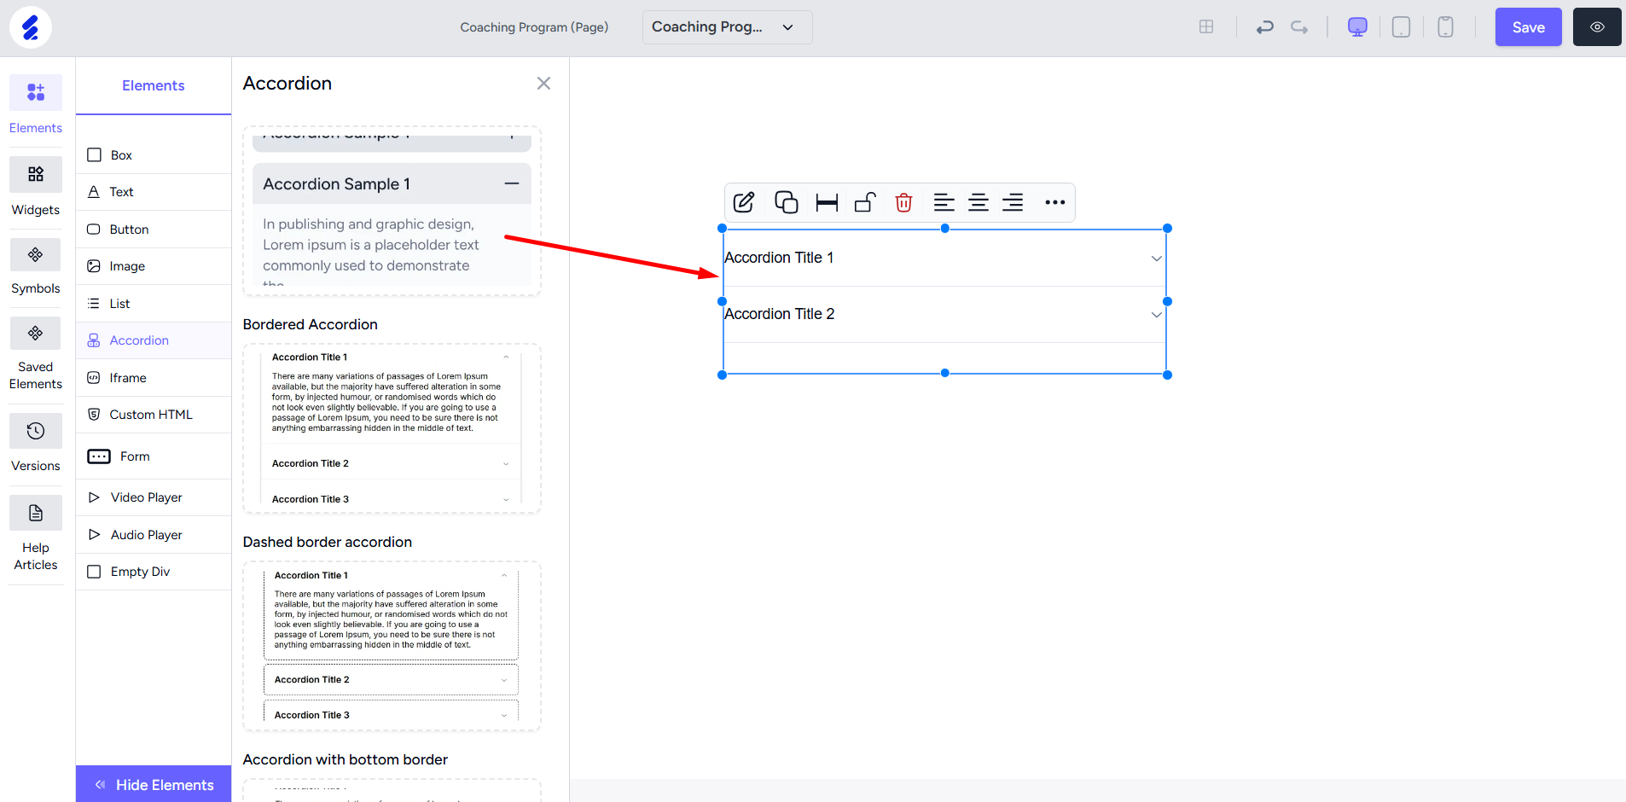1626x802 pixels.
Task: Click the app logo in the top-left
Action: 31,27
